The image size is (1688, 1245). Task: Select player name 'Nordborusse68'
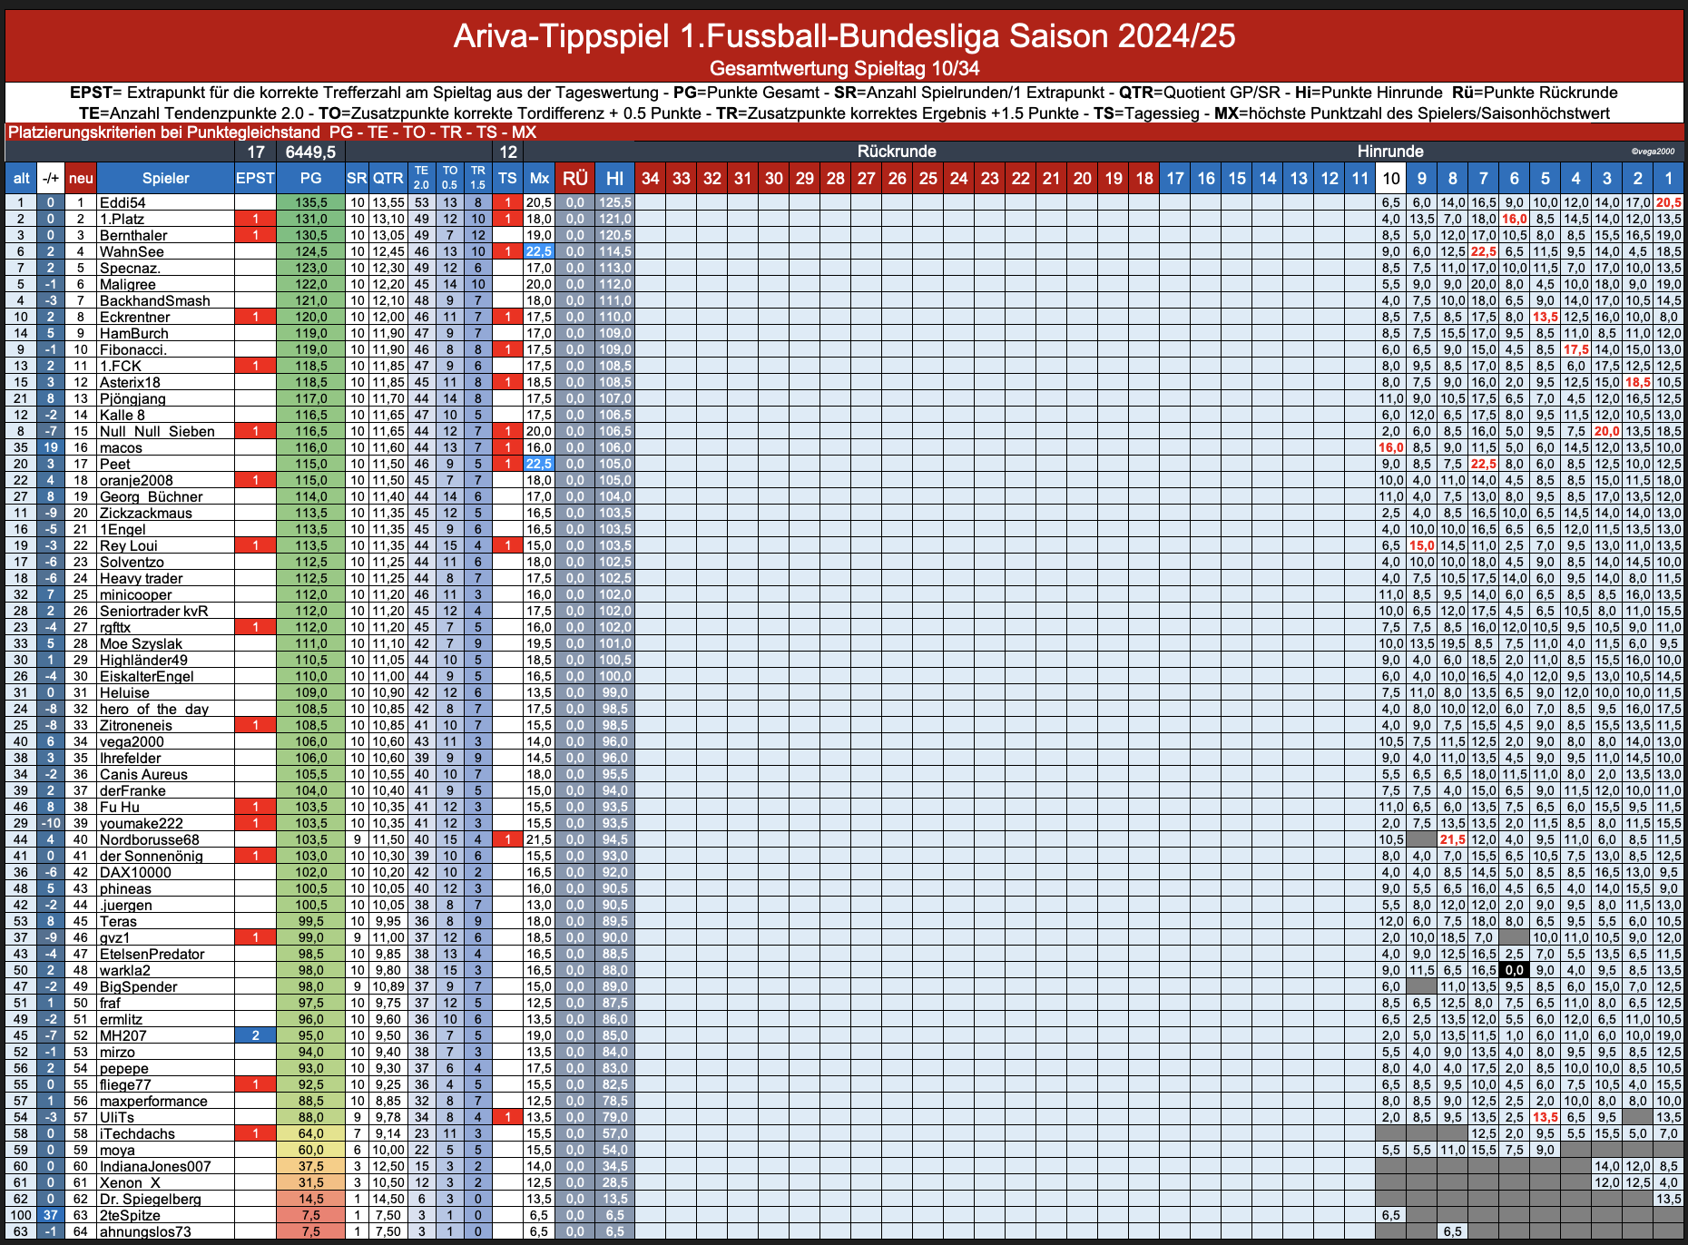(149, 839)
